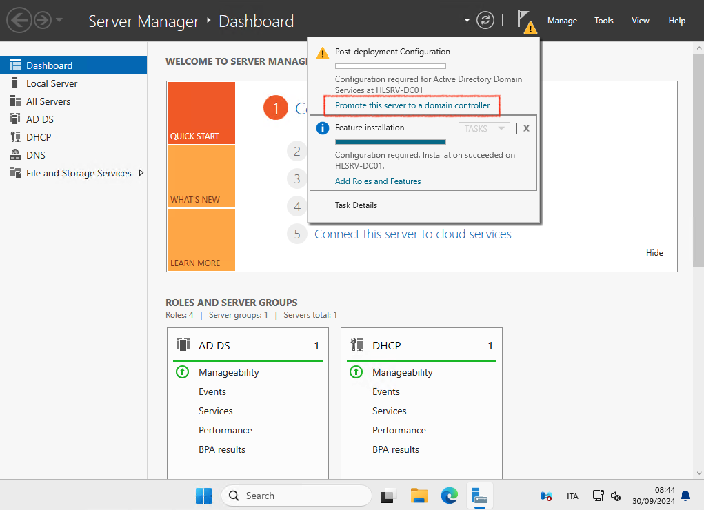Click the Refresh dashboard icon
704x510 pixels.
point(486,21)
